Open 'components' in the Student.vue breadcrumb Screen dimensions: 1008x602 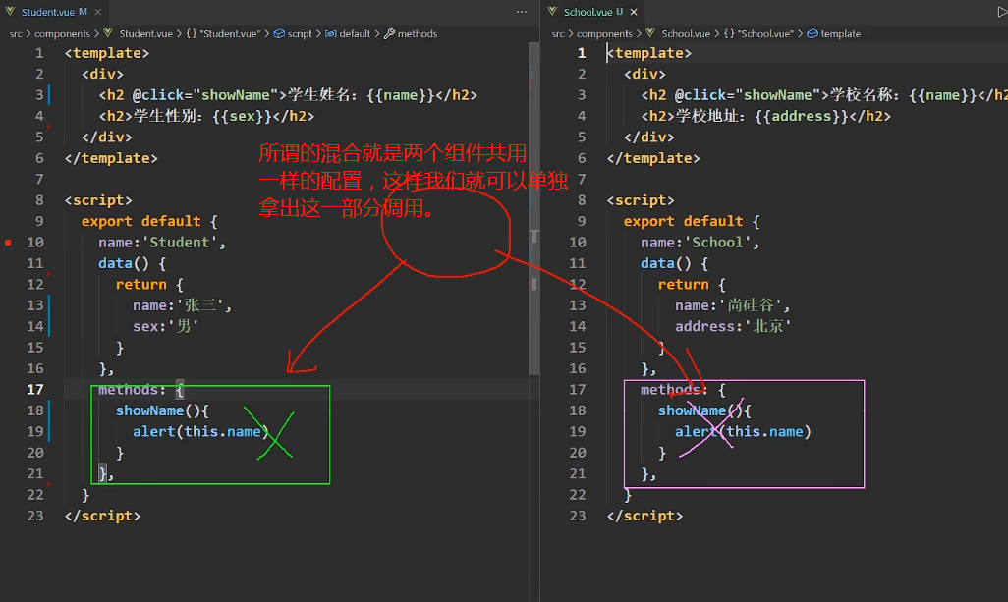(x=62, y=34)
